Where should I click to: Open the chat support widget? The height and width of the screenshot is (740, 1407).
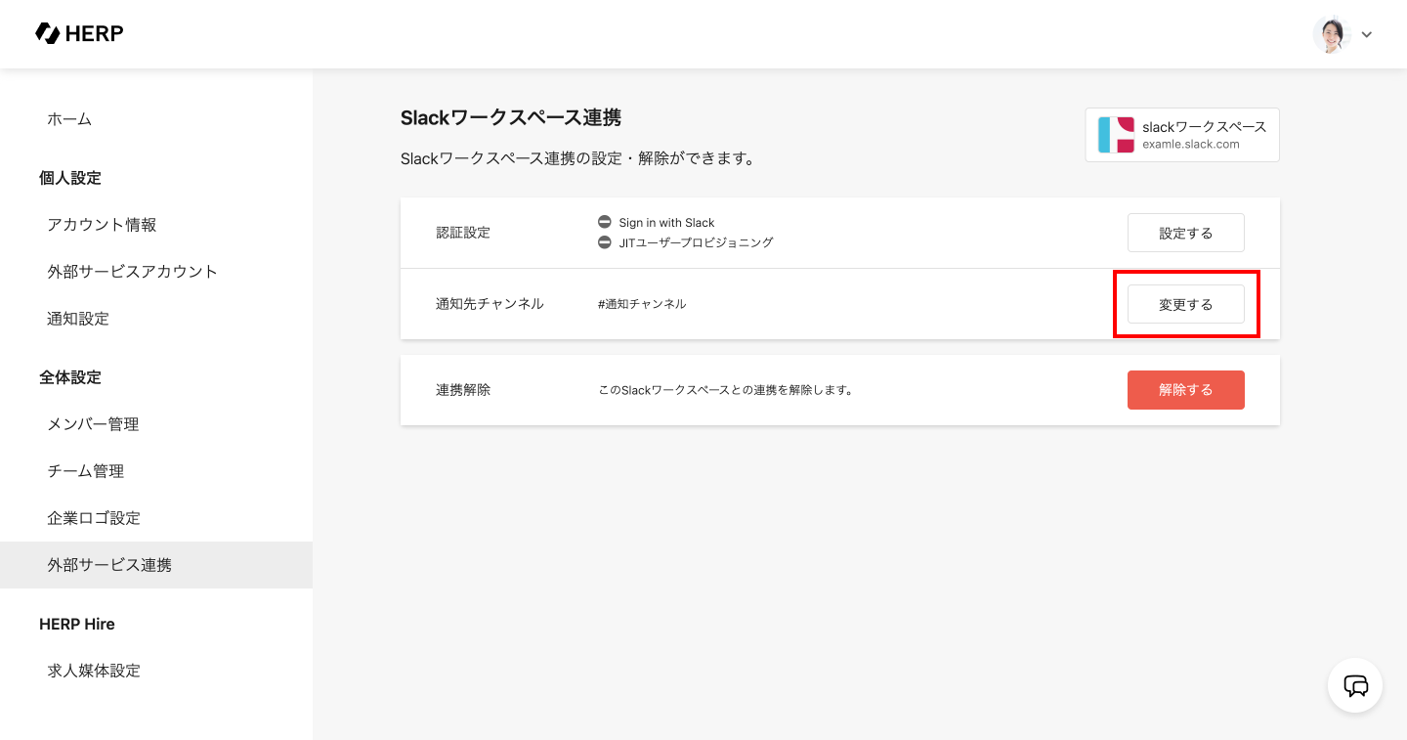tap(1355, 685)
